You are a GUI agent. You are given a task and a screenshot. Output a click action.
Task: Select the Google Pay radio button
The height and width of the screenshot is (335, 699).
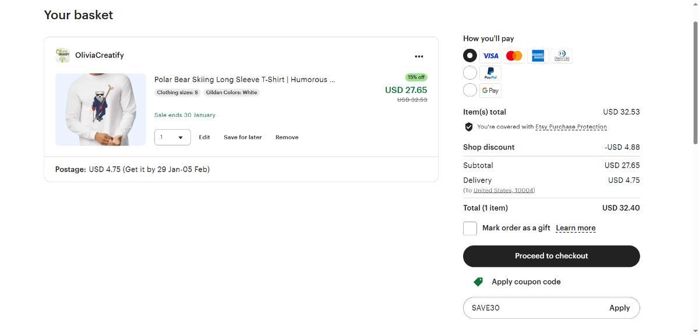point(470,90)
